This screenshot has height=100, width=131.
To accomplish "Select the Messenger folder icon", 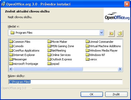I will point(11,59).
